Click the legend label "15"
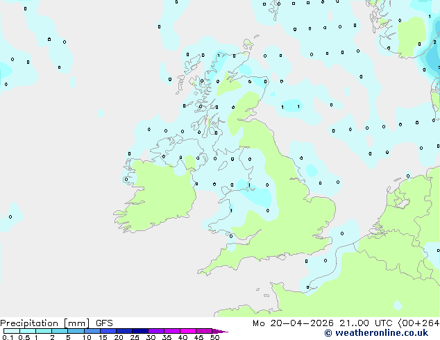The height and width of the screenshot is (340, 440). click(103, 337)
